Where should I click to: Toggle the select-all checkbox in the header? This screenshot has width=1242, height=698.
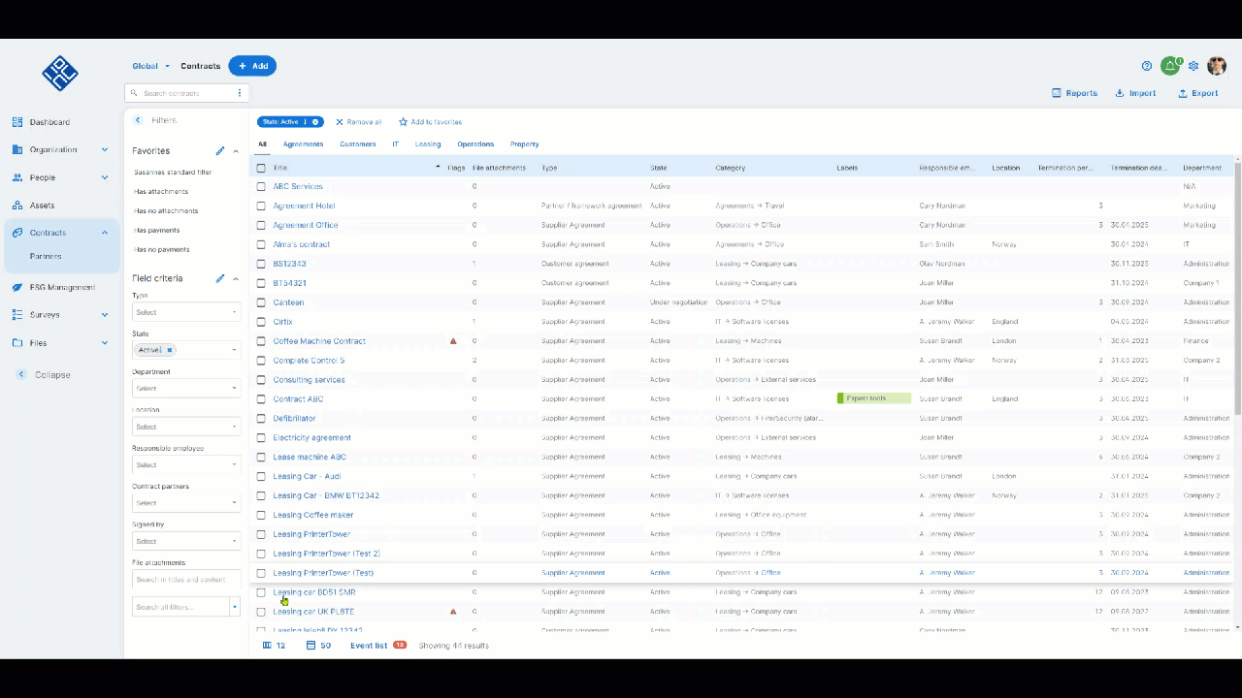point(261,168)
